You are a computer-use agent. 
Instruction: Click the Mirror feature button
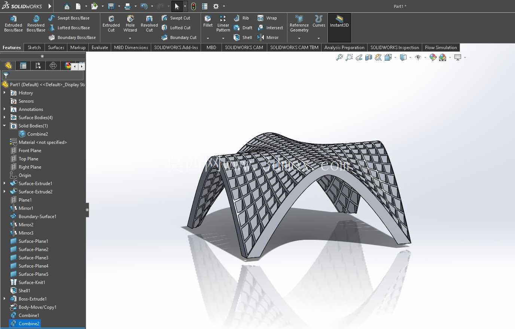(x=268, y=37)
